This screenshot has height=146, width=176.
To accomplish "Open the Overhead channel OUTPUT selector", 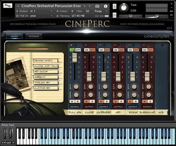I will click(104, 107).
